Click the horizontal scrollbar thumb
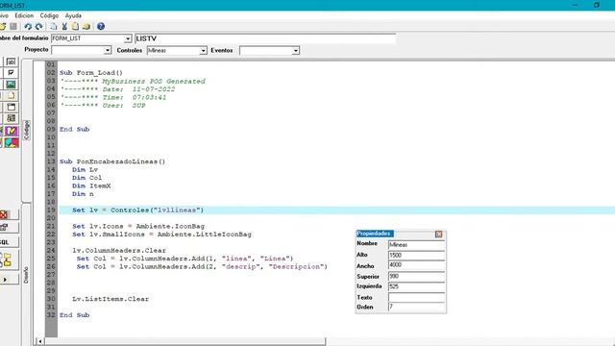This screenshot has height=346, width=615. coord(184,341)
